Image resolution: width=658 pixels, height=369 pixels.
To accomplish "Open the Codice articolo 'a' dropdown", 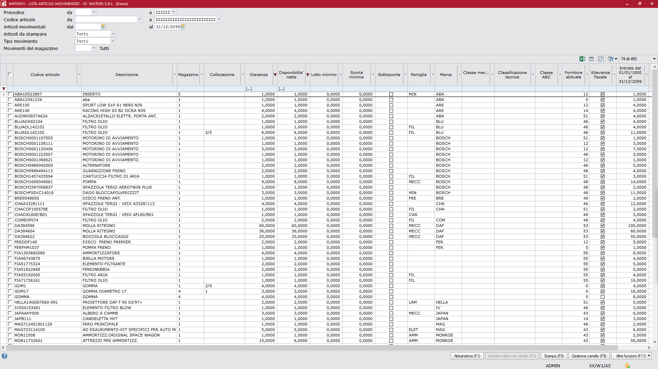I will (219, 19).
